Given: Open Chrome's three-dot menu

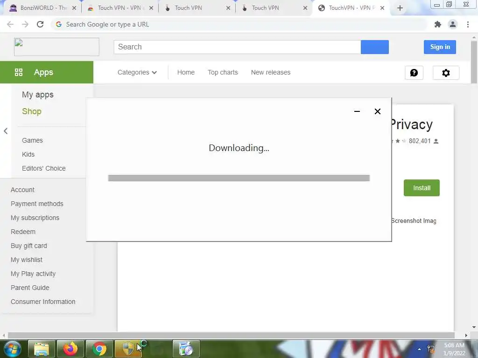Looking at the screenshot, I should point(468,24).
